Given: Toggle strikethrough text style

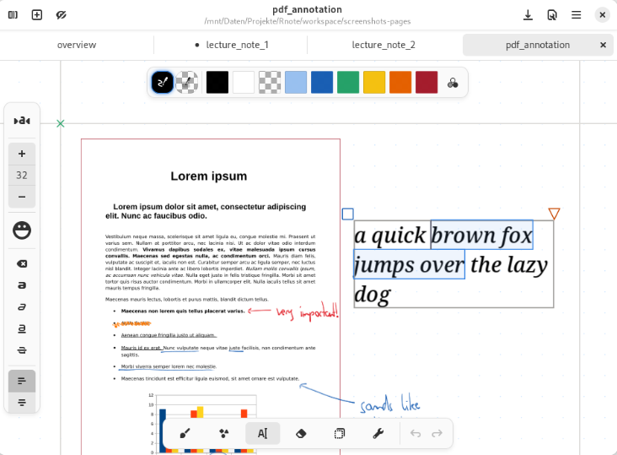Looking at the screenshot, I should click(22, 349).
